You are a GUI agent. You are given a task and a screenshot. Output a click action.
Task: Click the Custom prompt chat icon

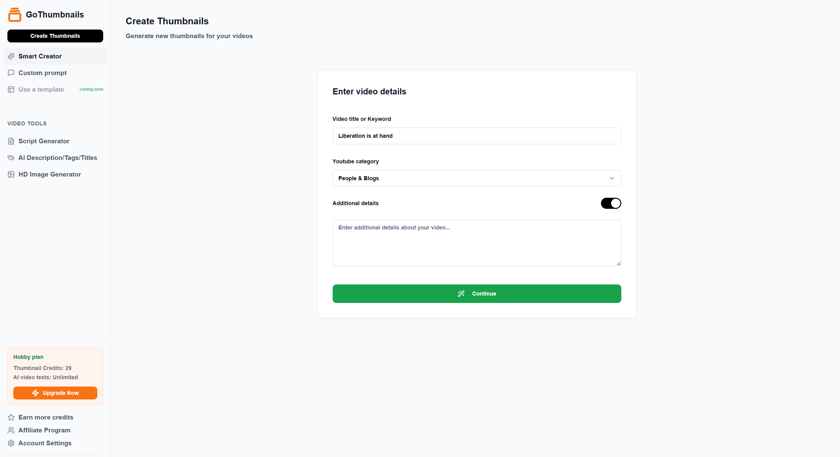[x=11, y=73]
